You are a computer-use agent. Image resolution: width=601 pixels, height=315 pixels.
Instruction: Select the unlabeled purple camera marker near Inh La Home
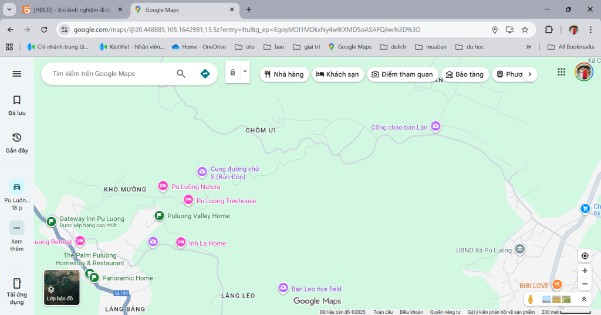[x=153, y=242]
